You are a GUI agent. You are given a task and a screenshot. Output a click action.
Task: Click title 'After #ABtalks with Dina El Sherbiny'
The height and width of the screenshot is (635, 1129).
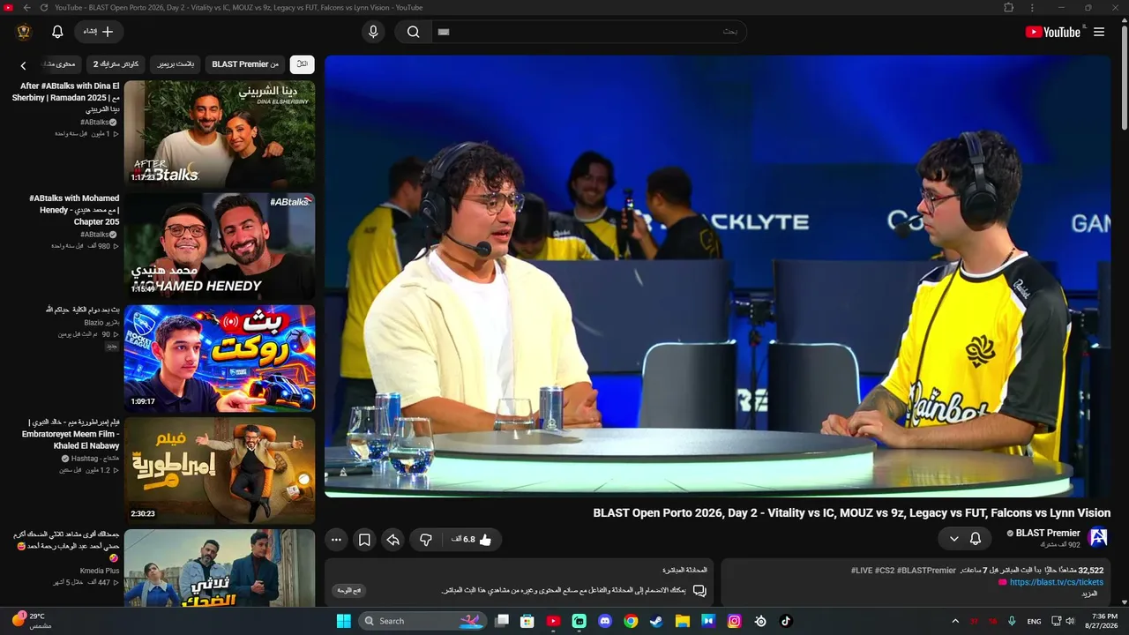66,98
